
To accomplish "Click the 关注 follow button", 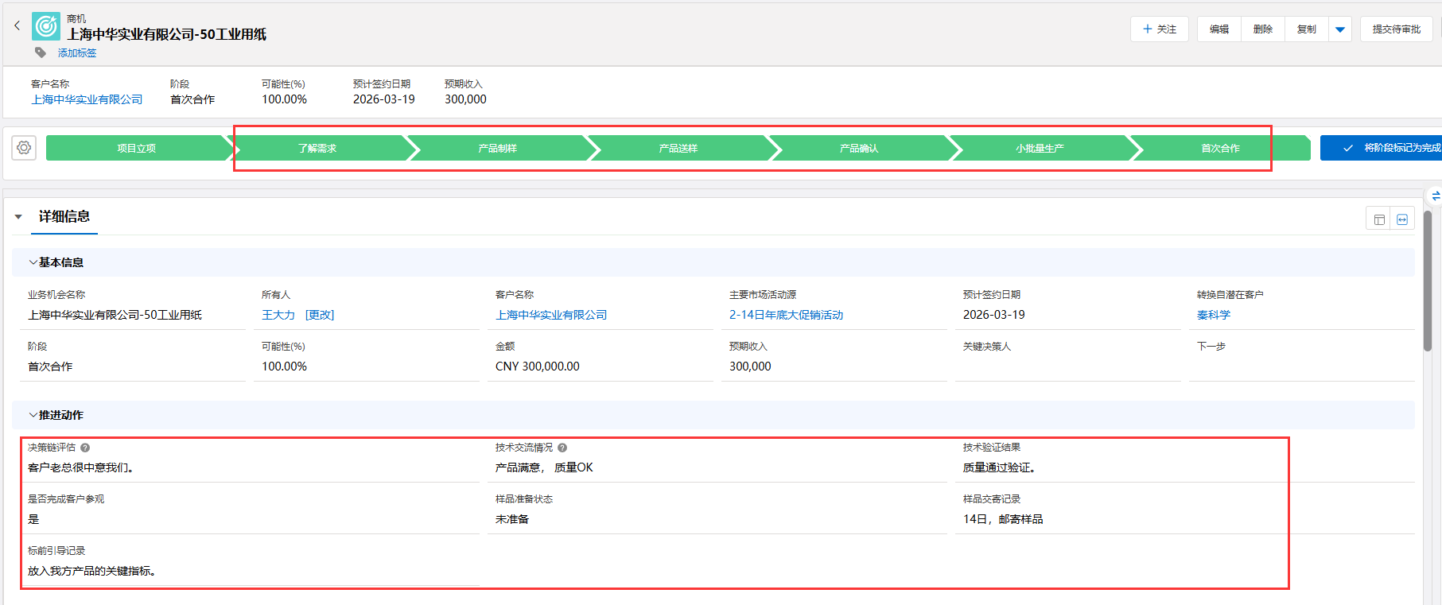I will (1159, 29).
